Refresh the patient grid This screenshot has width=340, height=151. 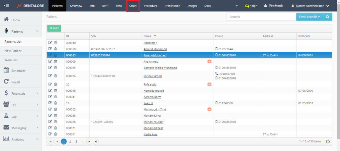(328, 141)
